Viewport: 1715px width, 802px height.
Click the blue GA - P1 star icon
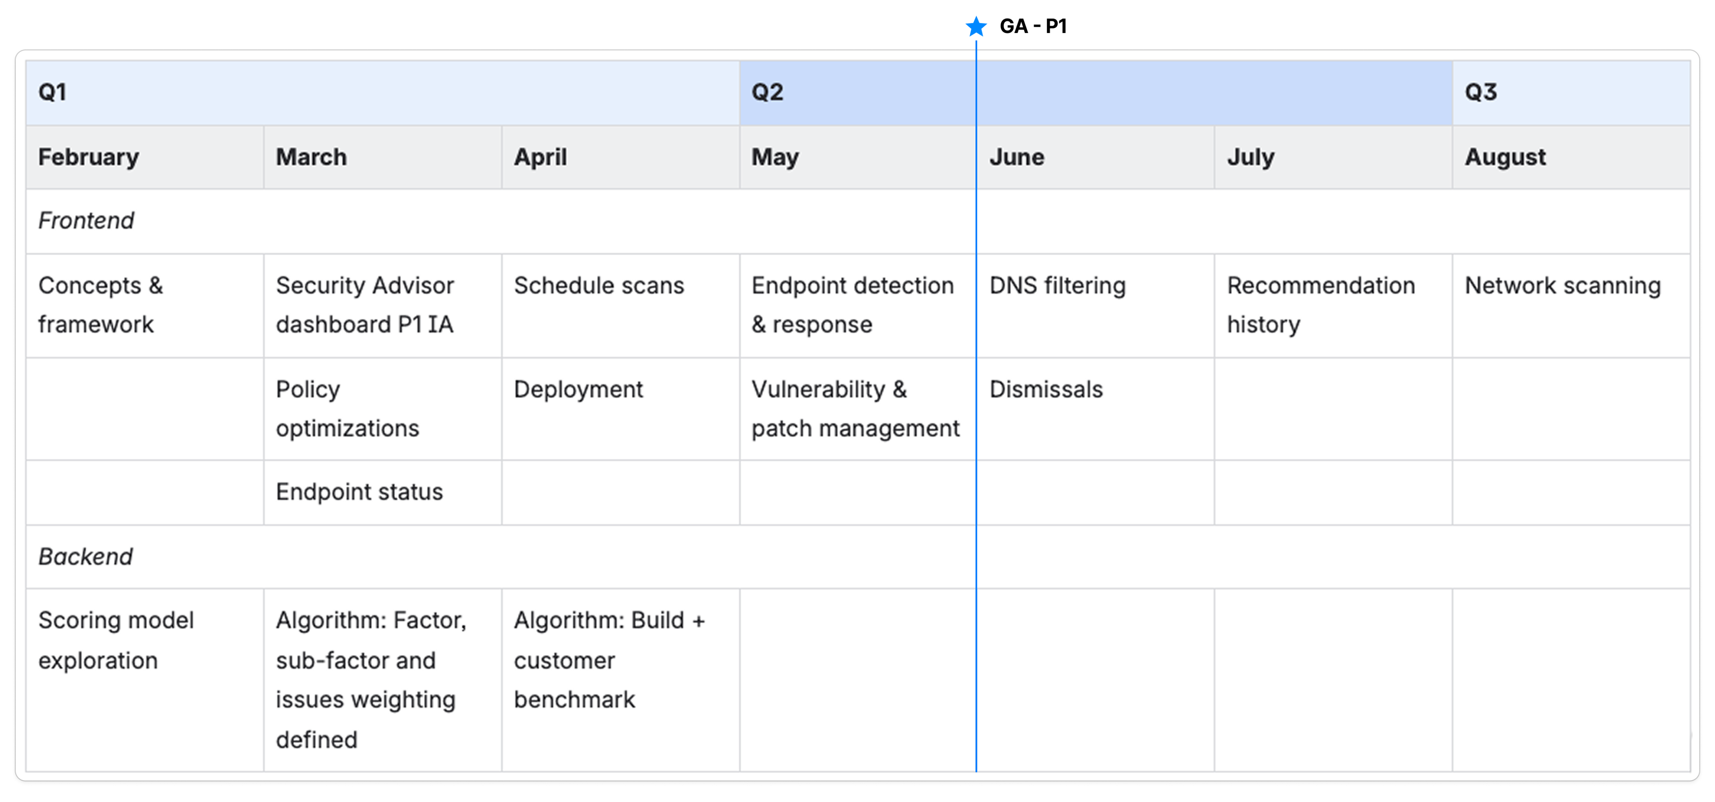(976, 27)
